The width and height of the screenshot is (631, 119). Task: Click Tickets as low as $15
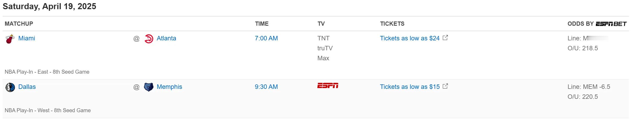click(410, 87)
